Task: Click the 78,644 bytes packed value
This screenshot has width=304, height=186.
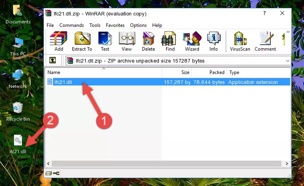Action: point(209,82)
